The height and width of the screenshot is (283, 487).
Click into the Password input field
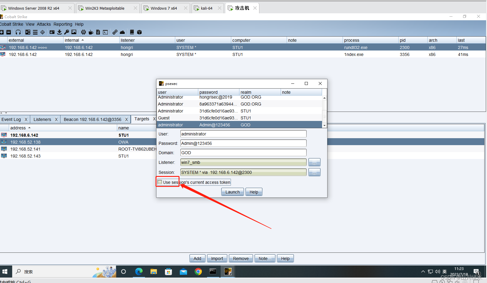243,143
